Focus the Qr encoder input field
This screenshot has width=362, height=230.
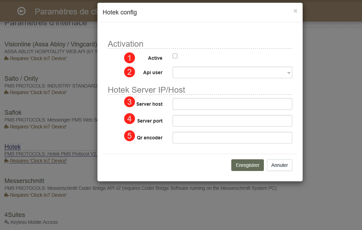[232, 138]
